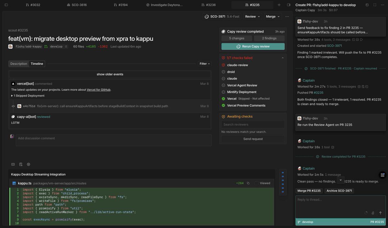The image size is (388, 228).
Task: Open the SCO-3616 tab
Action: coord(77,5)
